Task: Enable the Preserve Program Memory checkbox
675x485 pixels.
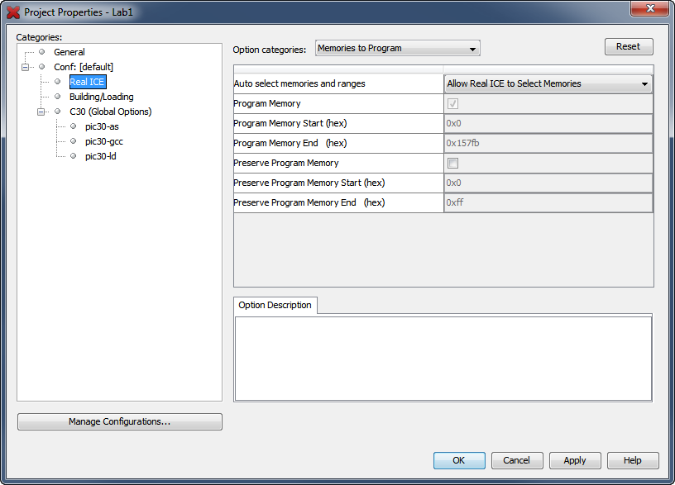Action: coord(452,164)
